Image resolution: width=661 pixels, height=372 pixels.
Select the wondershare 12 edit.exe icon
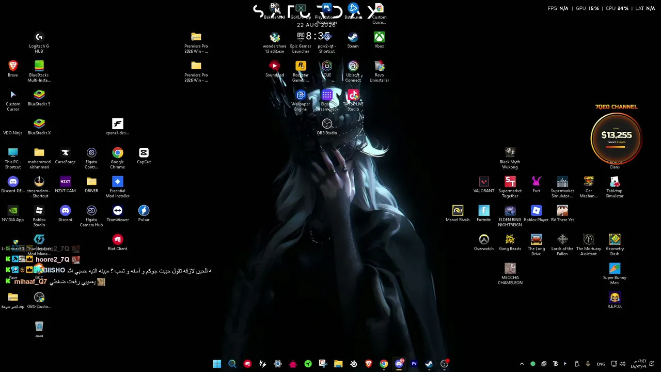(x=274, y=42)
